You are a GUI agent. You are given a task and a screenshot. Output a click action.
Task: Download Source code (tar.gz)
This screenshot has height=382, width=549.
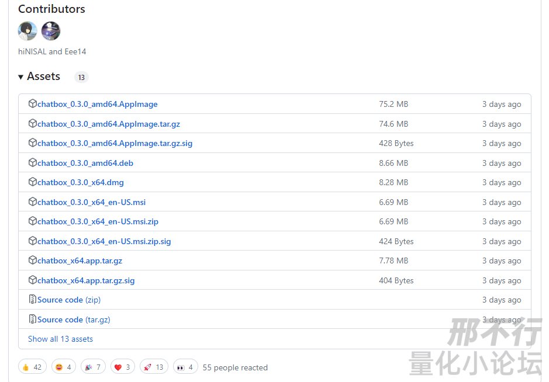click(74, 320)
